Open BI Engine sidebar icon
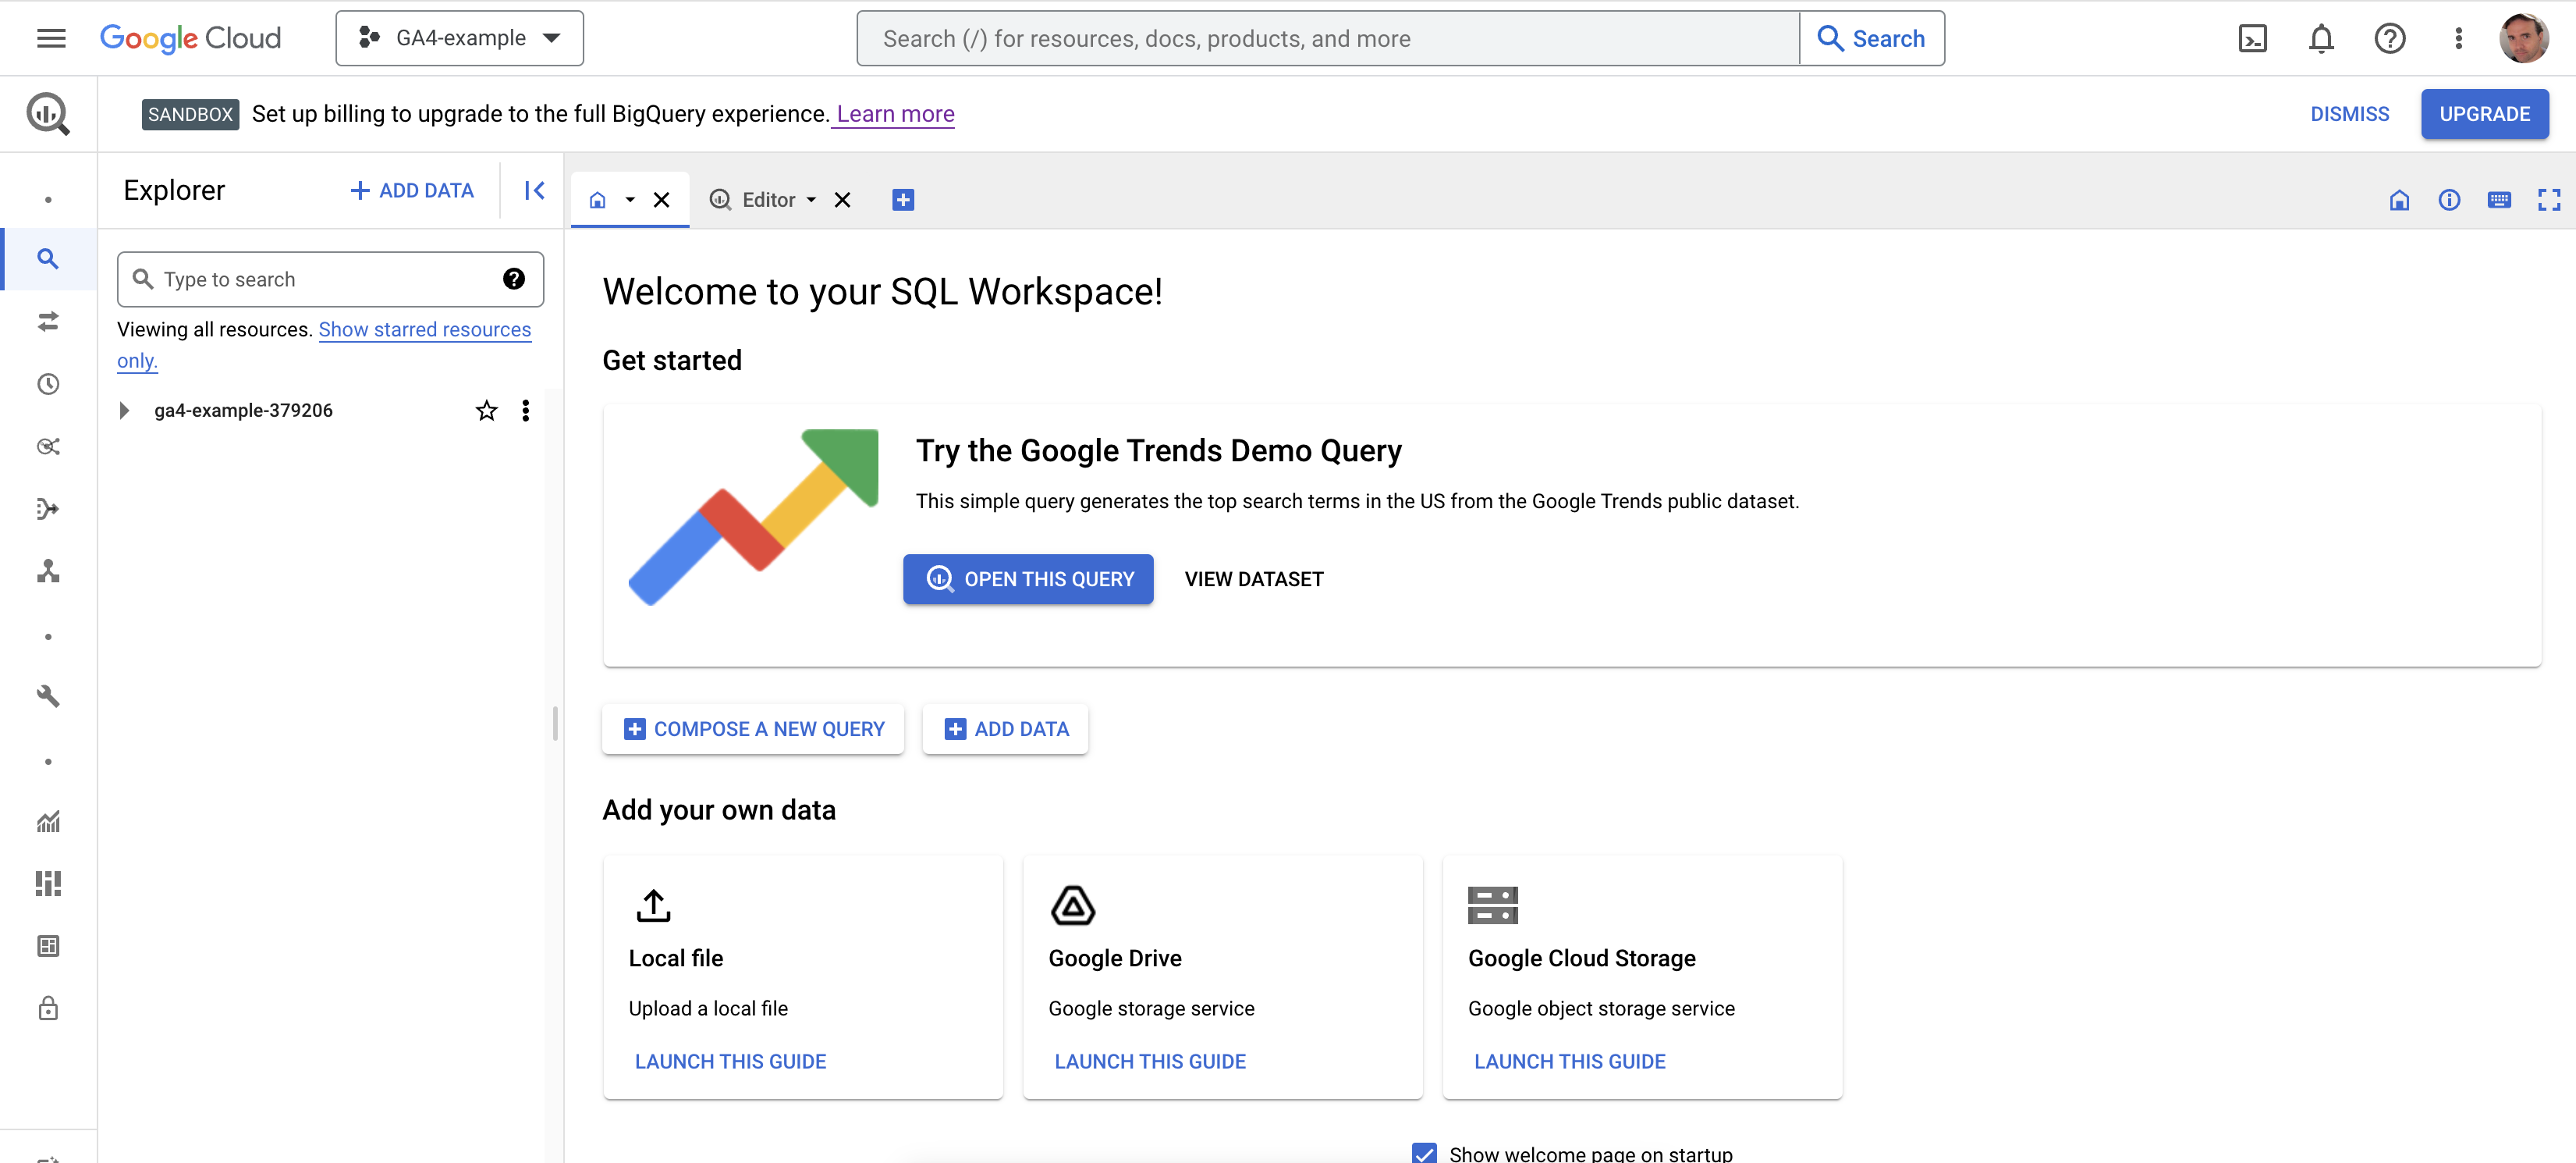Screen dimensions: 2576x1163 click(x=48, y=946)
